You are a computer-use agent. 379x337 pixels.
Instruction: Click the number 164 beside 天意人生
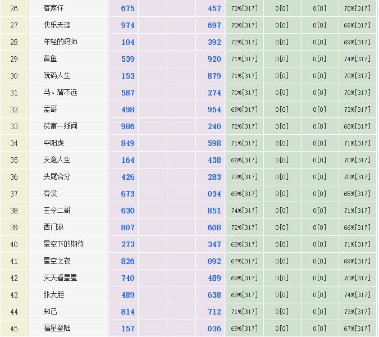[x=128, y=160]
